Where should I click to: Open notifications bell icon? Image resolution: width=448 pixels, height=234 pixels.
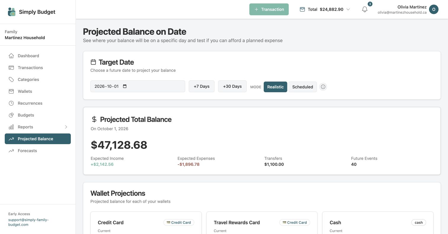pyautogui.click(x=365, y=9)
